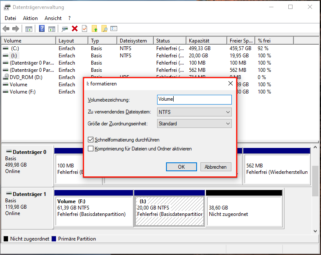Sort by the Volume column header

pyautogui.click(x=29, y=40)
